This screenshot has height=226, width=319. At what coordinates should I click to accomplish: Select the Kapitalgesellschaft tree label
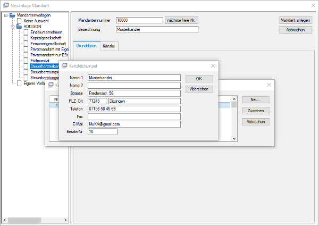[46, 38]
